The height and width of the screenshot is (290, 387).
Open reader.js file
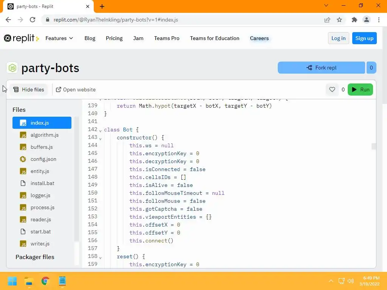pyautogui.click(x=42, y=219)
